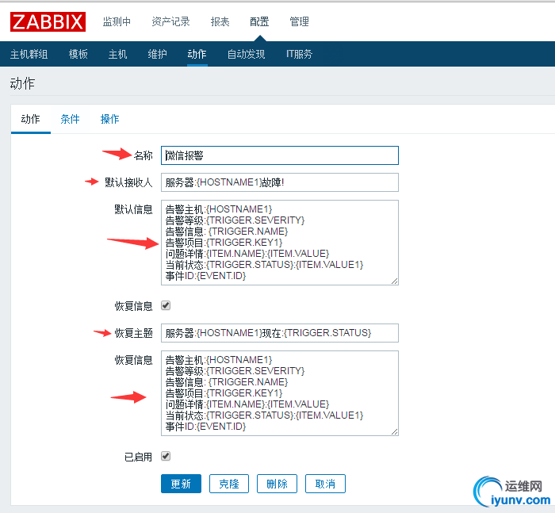
Task: Switch to the 动作 form tab
Action: [x=30, y=119]
